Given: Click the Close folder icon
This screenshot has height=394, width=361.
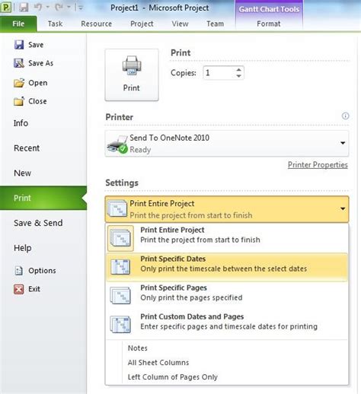Looking at the screenshot, I should pyautogui.click(x=19, y=101).
